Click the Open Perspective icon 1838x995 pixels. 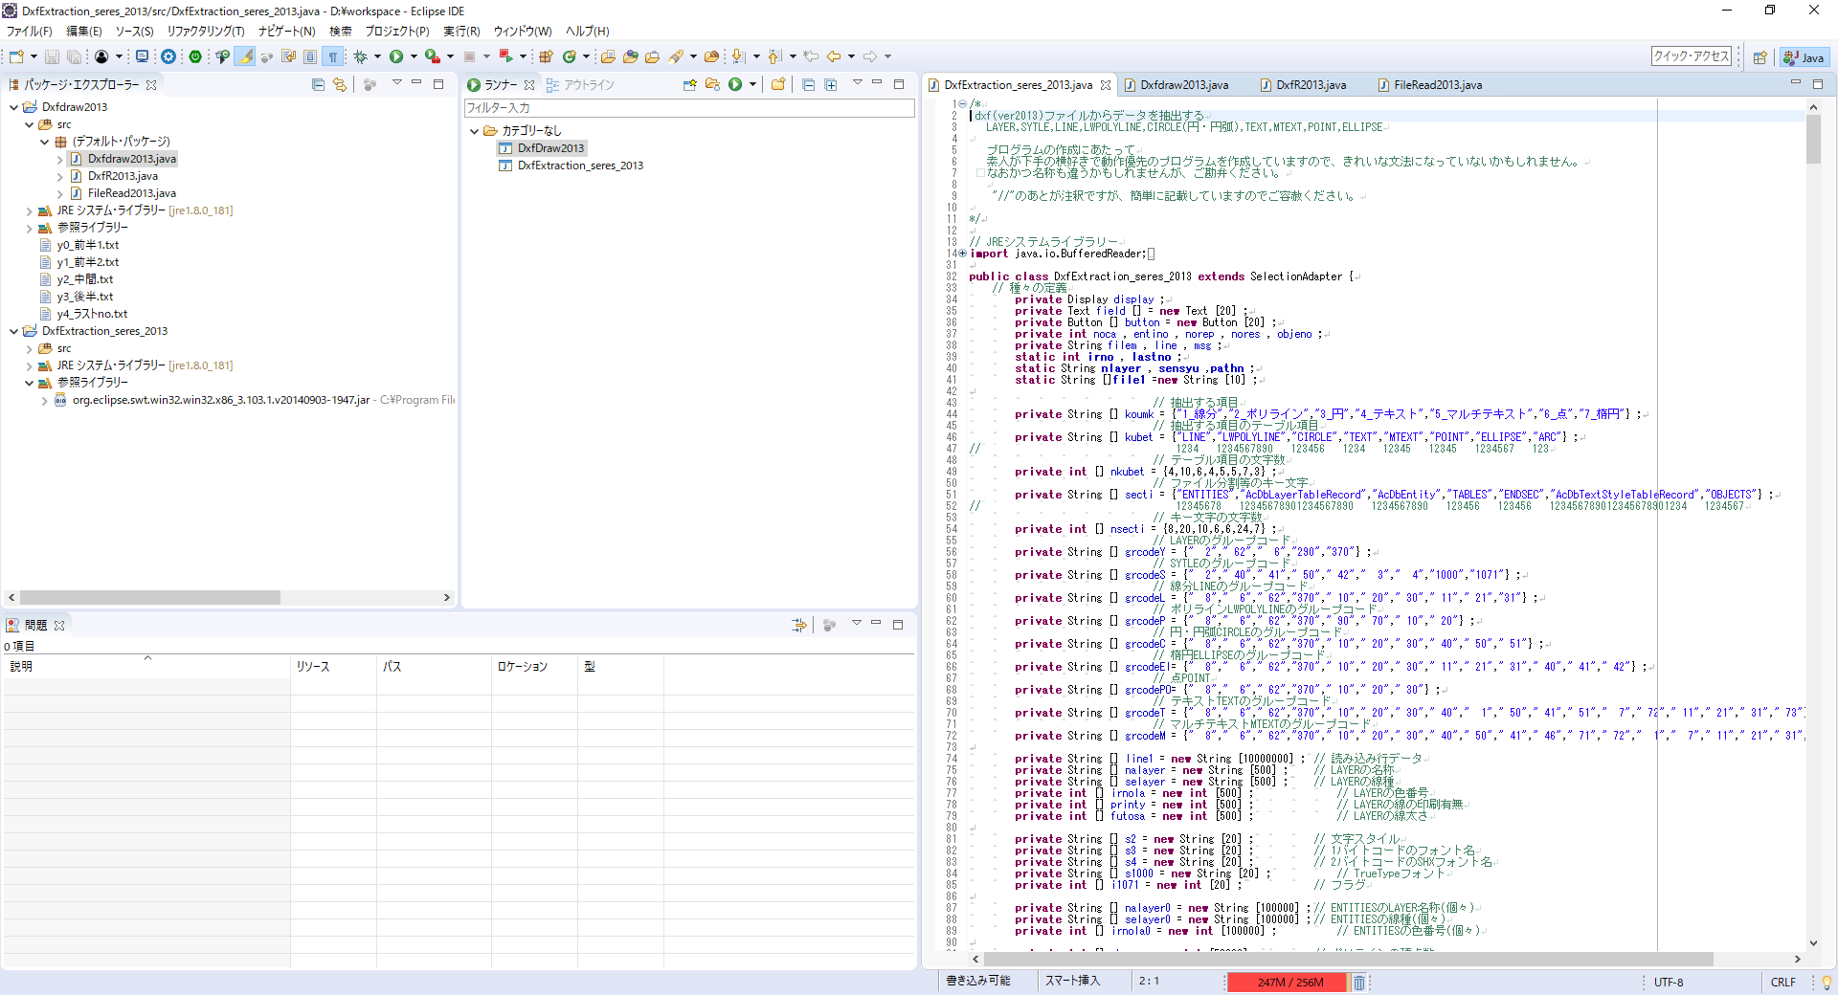point(1760,57)
